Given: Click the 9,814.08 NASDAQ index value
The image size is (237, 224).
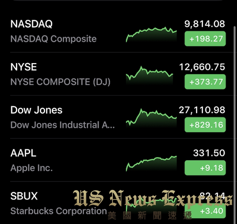Looking at the screenshot, I should [x=204, y=24].
